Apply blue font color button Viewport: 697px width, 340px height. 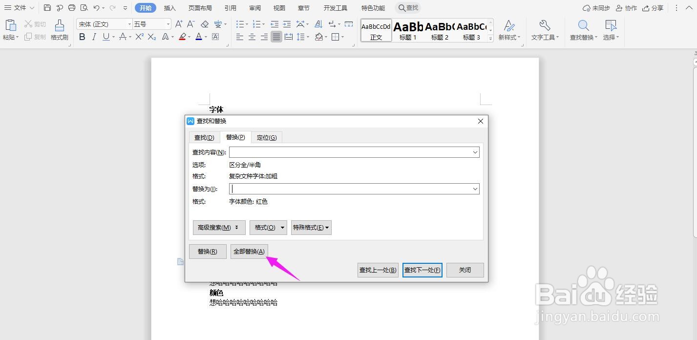click(x=199, y=37)
